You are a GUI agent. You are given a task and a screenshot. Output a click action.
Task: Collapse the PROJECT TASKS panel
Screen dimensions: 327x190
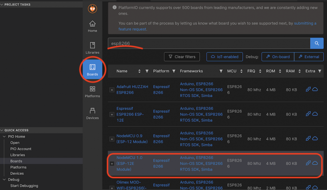[2, 4]
